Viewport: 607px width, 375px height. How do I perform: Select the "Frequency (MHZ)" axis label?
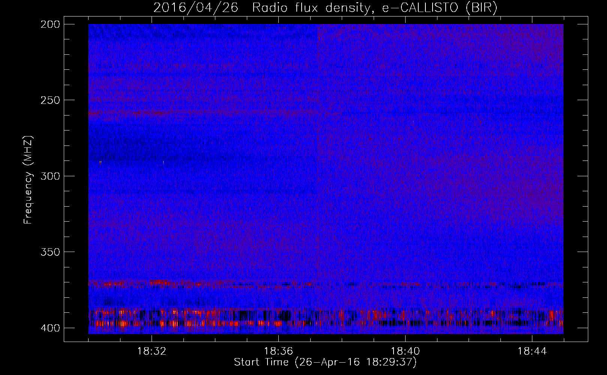[28, 180]
